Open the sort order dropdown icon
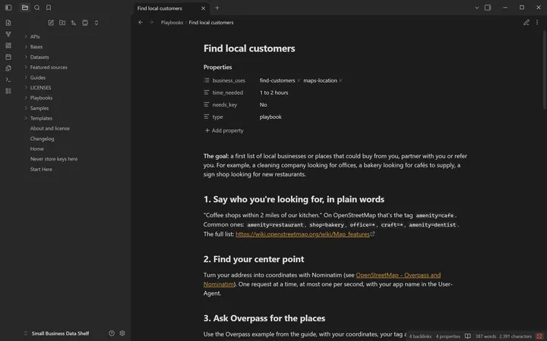The image size is (547, 341). [x=74, y=23]
